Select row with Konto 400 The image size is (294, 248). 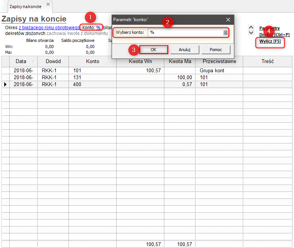point(147,85)
